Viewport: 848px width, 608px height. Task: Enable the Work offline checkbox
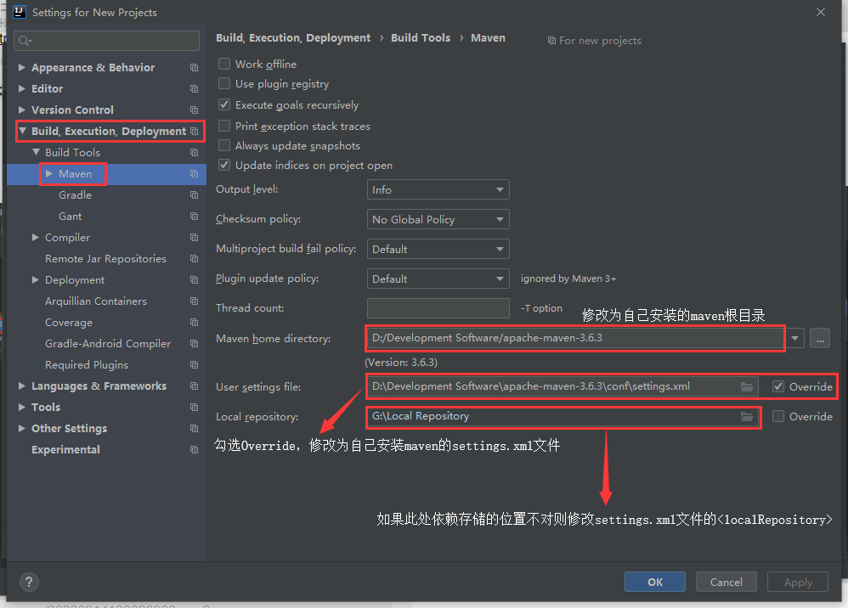pyautogui.click(x=223, y=64)
